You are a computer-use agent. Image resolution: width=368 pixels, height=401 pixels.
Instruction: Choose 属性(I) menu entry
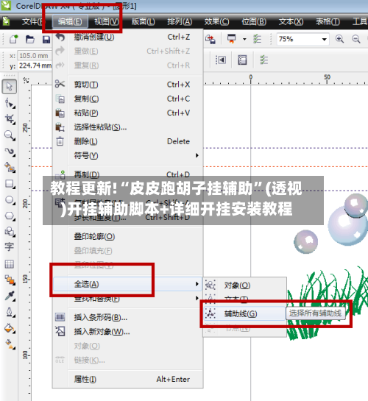click(x=128, y=379)
